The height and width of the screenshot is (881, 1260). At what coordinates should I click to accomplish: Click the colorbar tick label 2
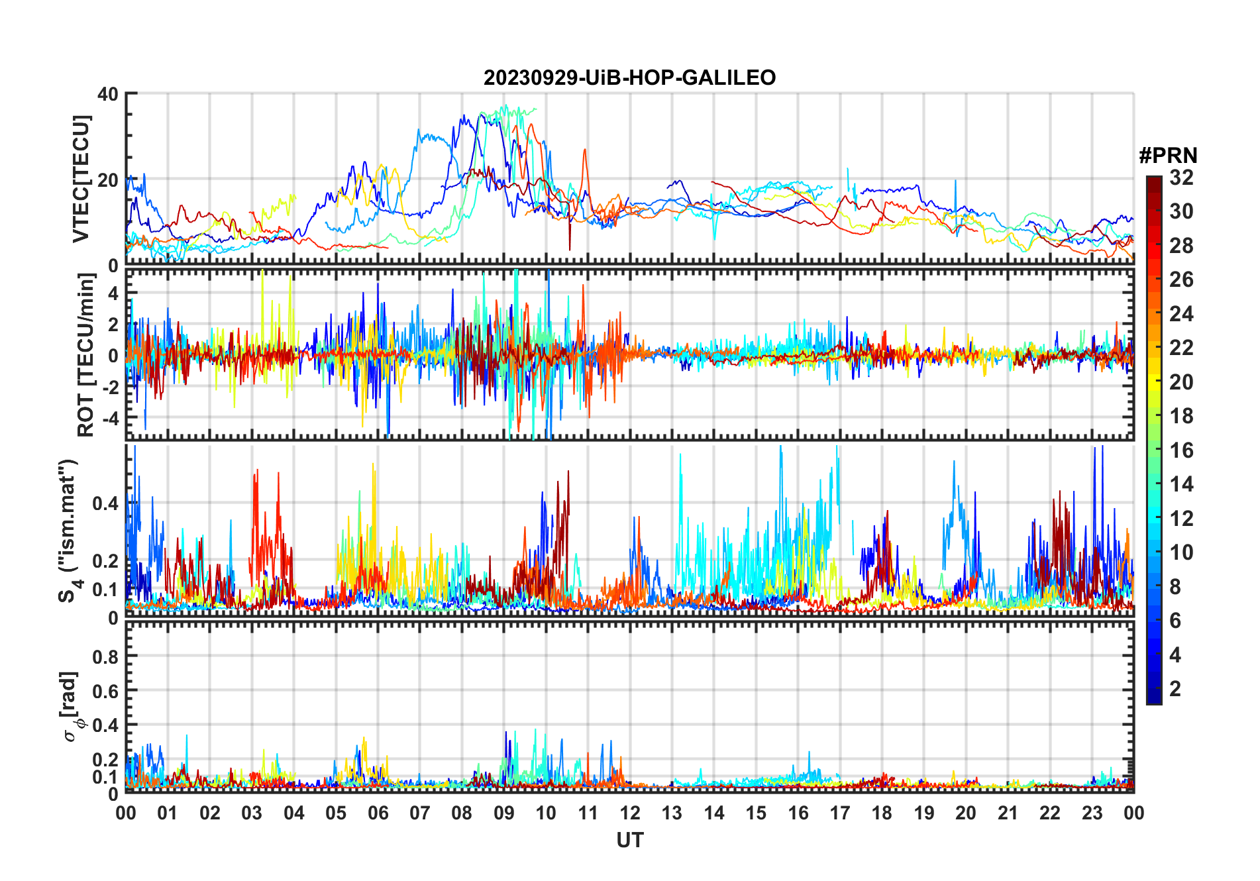1175,689
